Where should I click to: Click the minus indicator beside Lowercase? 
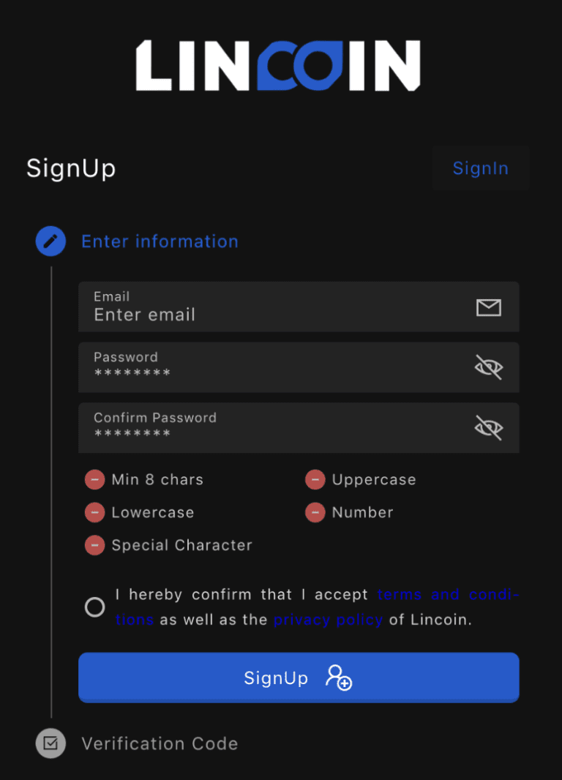pos(94,512)
